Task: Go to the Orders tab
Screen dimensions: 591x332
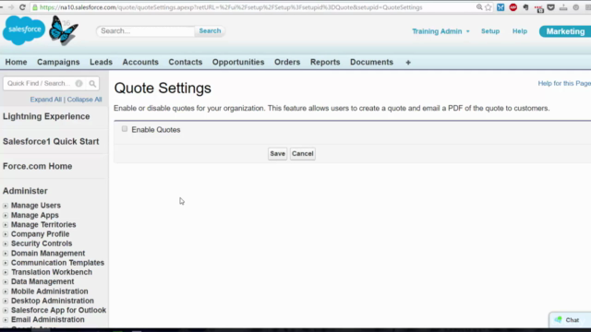Action: (287, 62)
